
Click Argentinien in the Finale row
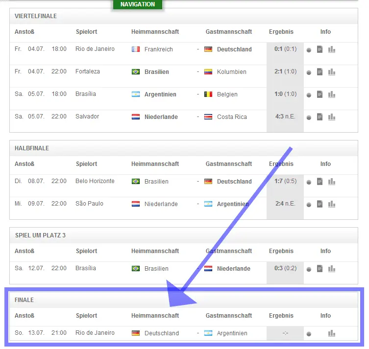[x=232, y=333]
